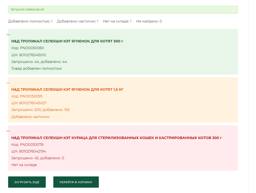The width and height of the screenshot is (256, 193).
Task: Click the ЗАГРУЗИТЬ ЕЩЁ button
Action: tap(27, 182)
